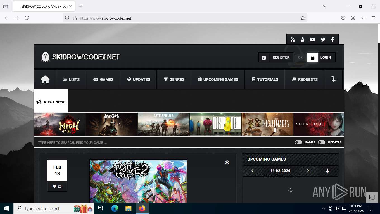Screen dimensions: 380x214
Task: Open the RSS feed icon
Action: [293, 40]
